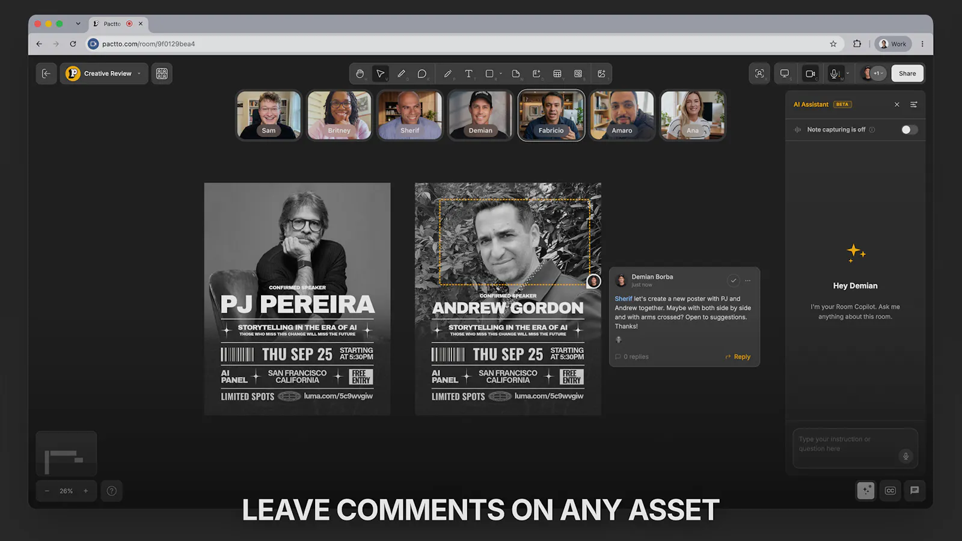
Task: Open AI Assistant settings sliders icon
Action: [x=913, y=105]
